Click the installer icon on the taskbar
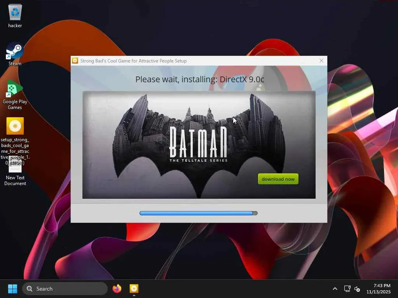The image size is (398, 298). (134, 289)
